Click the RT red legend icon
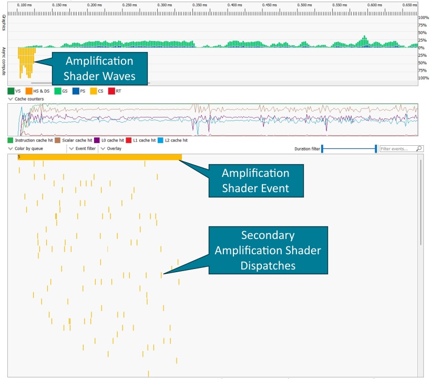Viewport: 430px width, 379px height. pyautogui.click(x=111, y=91)
